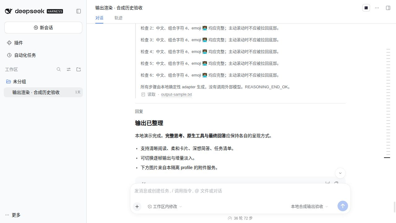Click the 检查 6 line of text

pos(210,75)
